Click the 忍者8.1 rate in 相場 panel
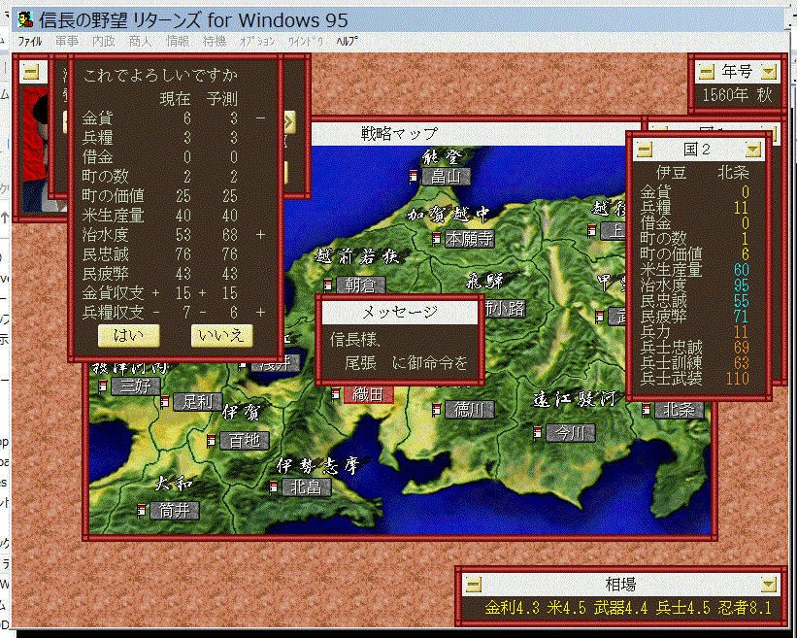797x638 pixels. 746,608
